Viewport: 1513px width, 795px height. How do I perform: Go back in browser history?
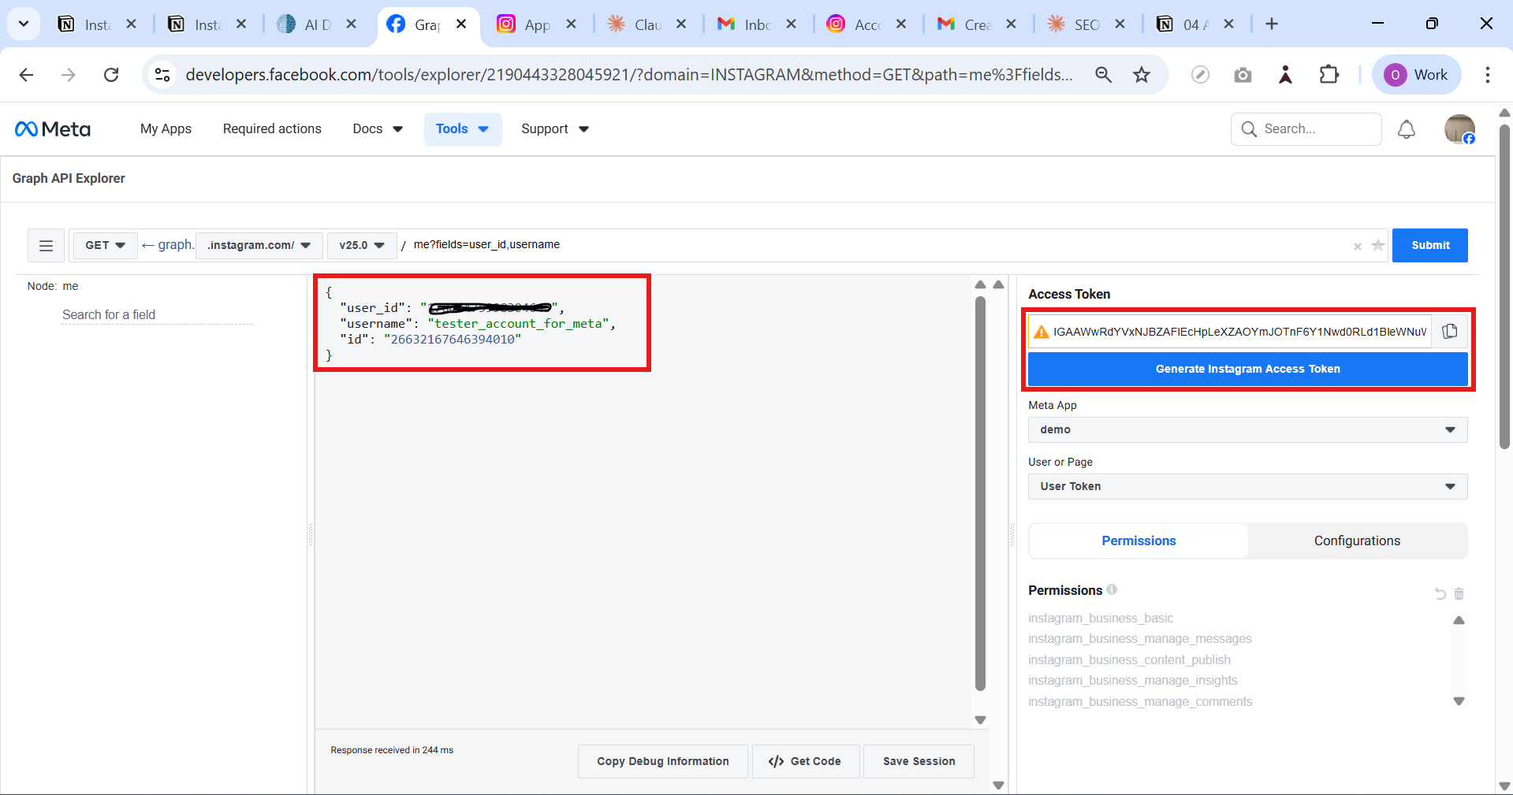26,75
